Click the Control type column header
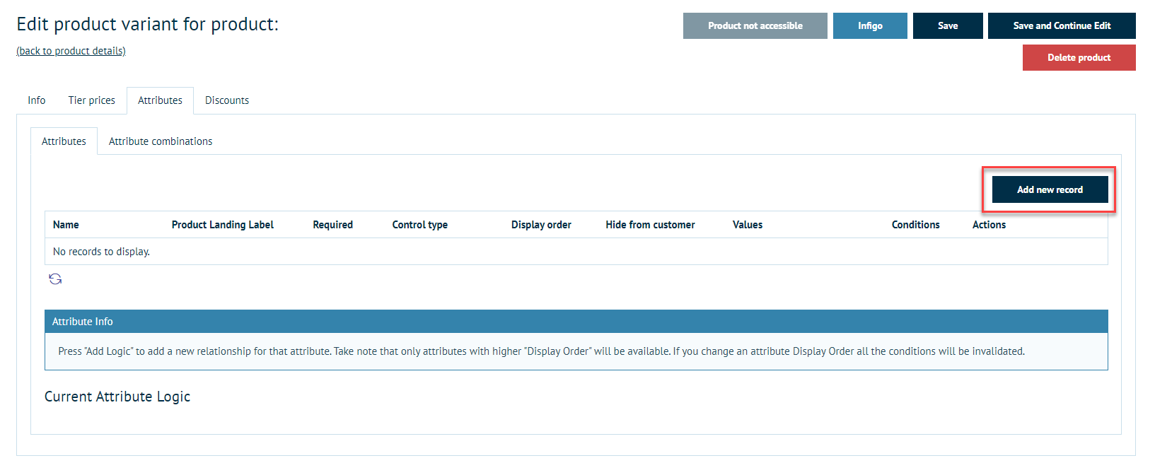 (x=420, y=225)
